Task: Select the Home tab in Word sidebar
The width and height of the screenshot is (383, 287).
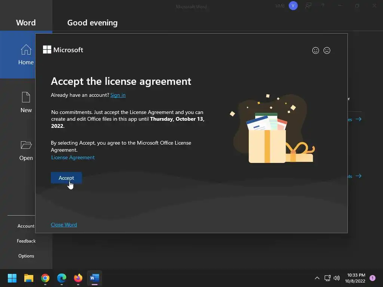Action: pos(18,55)
